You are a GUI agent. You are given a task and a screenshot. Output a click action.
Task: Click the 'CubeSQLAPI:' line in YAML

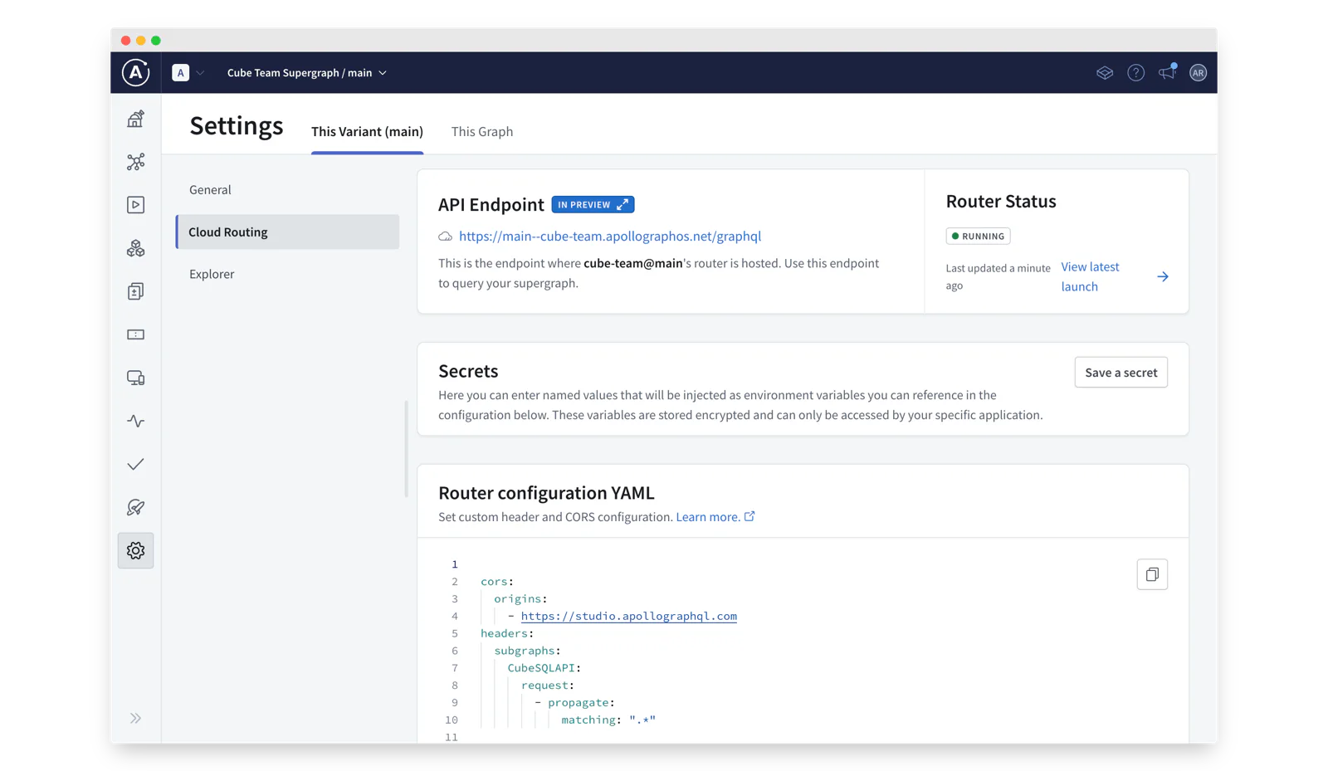[x=544, y=667]
